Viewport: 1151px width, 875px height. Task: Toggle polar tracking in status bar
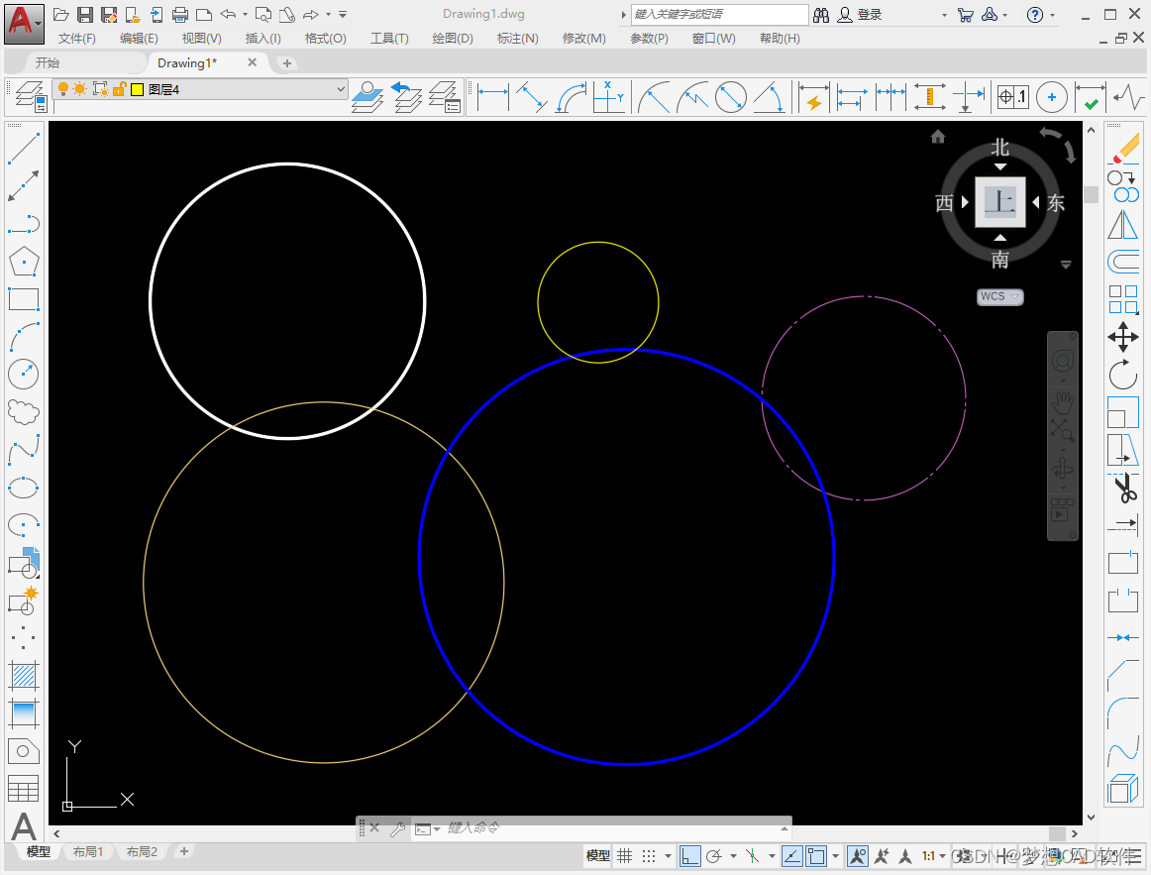click(713, 856)
